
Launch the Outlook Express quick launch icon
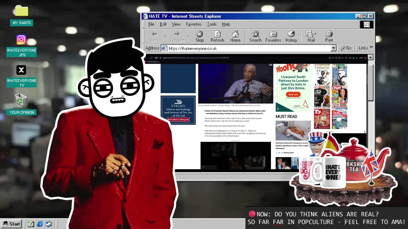[x=49, y=224]
